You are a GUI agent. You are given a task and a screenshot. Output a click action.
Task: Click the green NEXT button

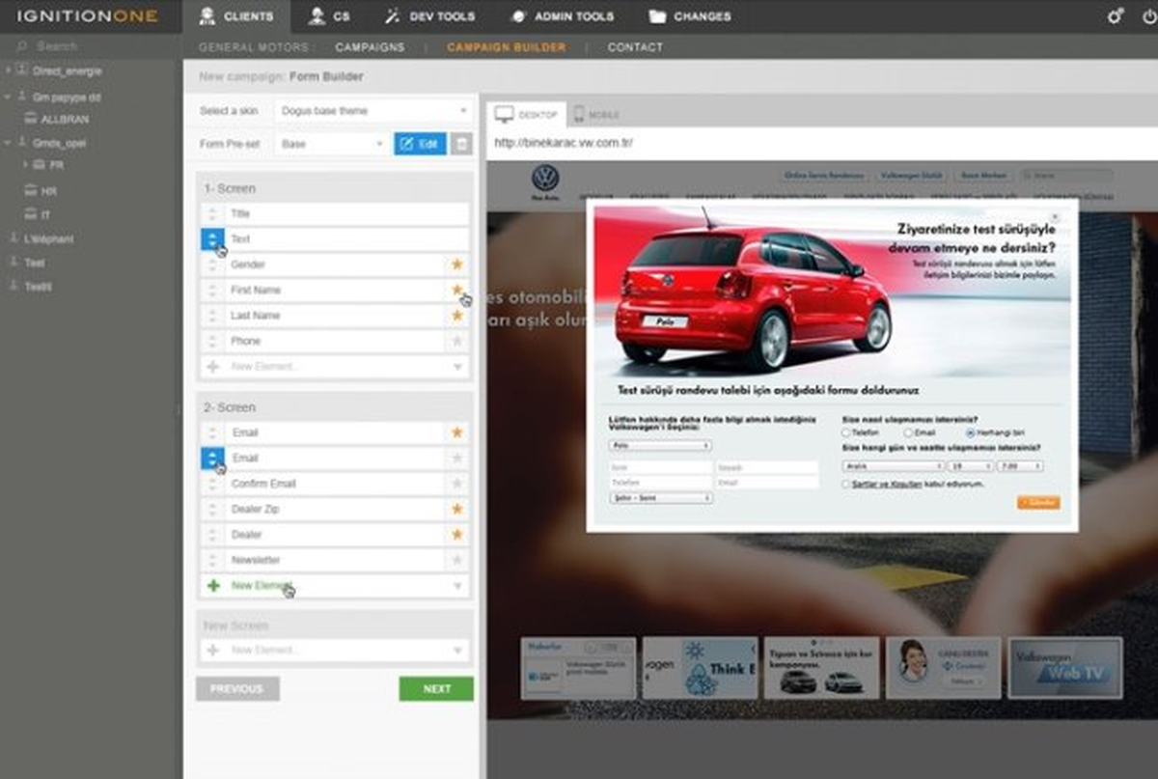(436, 689)
